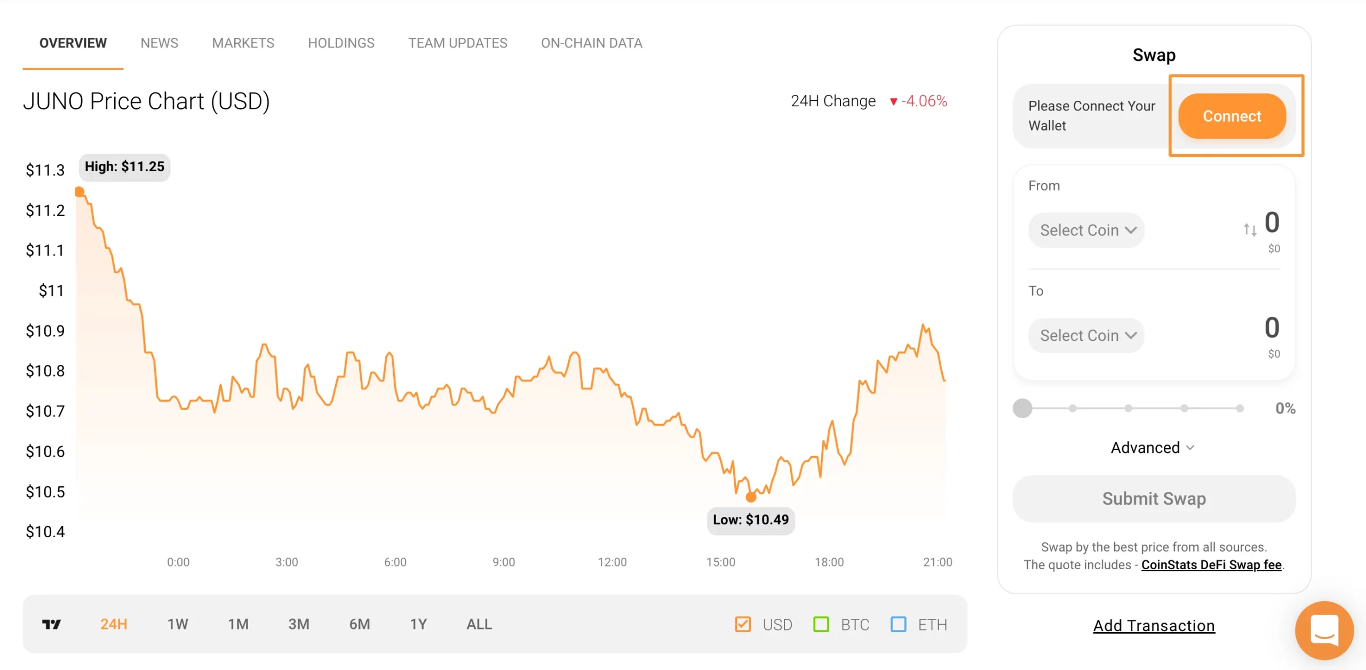Switch to the News tab
1366x670 pixels.
(160, 43)
